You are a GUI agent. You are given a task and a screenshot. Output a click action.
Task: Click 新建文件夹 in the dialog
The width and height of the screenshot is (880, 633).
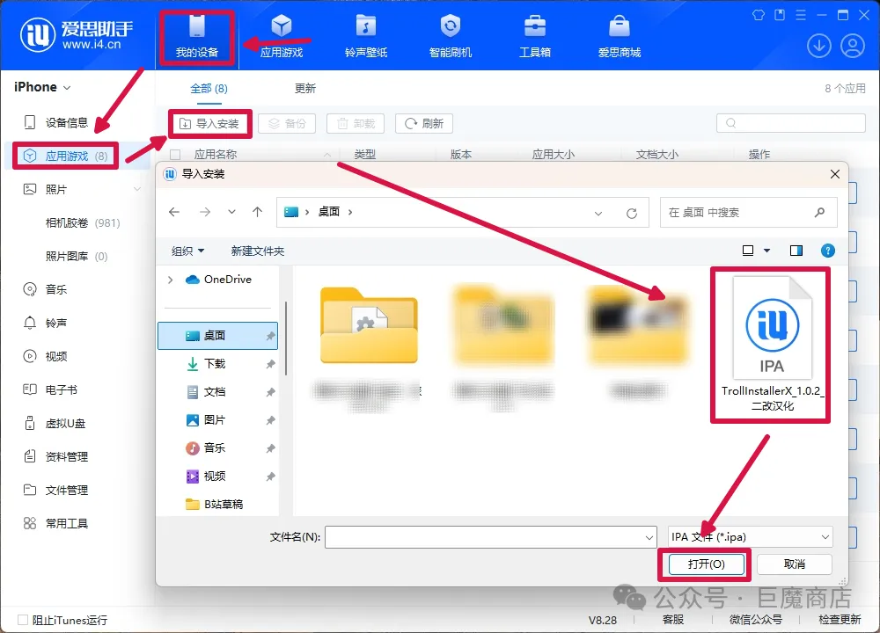(258, 251)
